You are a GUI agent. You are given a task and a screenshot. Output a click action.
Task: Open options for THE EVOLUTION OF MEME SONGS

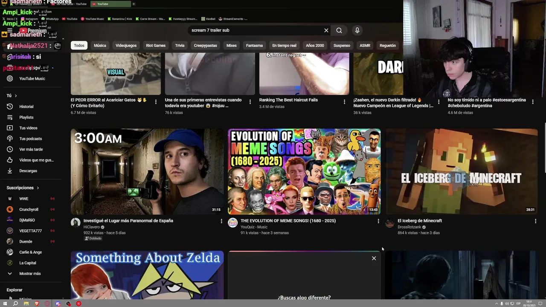(378, 221)
